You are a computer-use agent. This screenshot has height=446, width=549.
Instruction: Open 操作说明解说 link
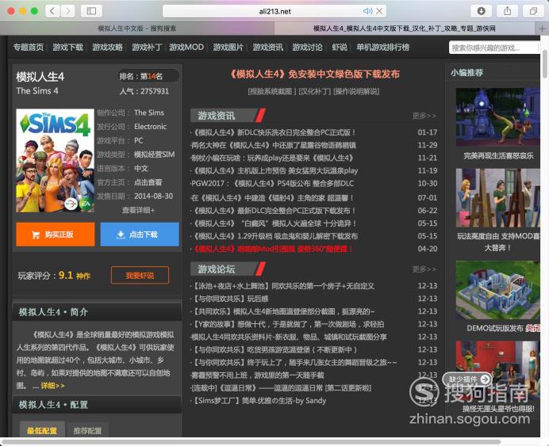(x=356, y=92)
